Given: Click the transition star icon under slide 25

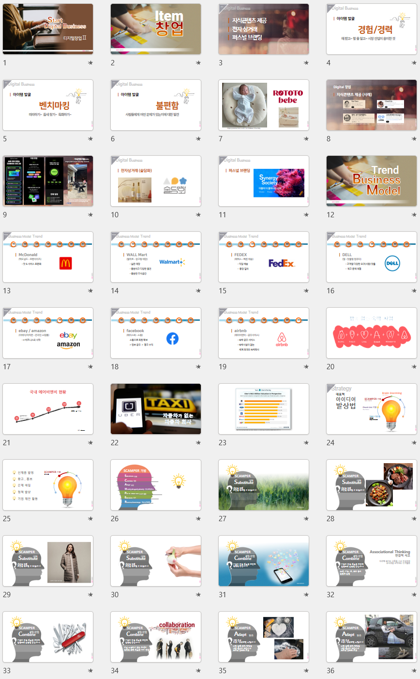Looking at the screenshot, I should (90, 519).
